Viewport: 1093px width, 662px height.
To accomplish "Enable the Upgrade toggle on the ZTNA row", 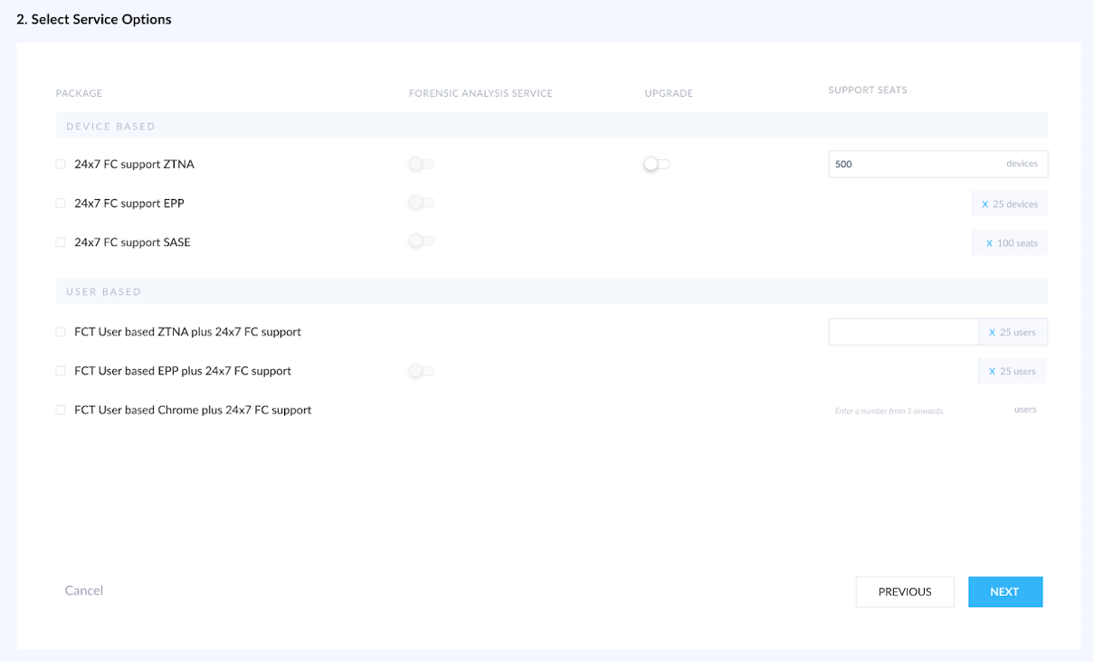I will [656, 164].
